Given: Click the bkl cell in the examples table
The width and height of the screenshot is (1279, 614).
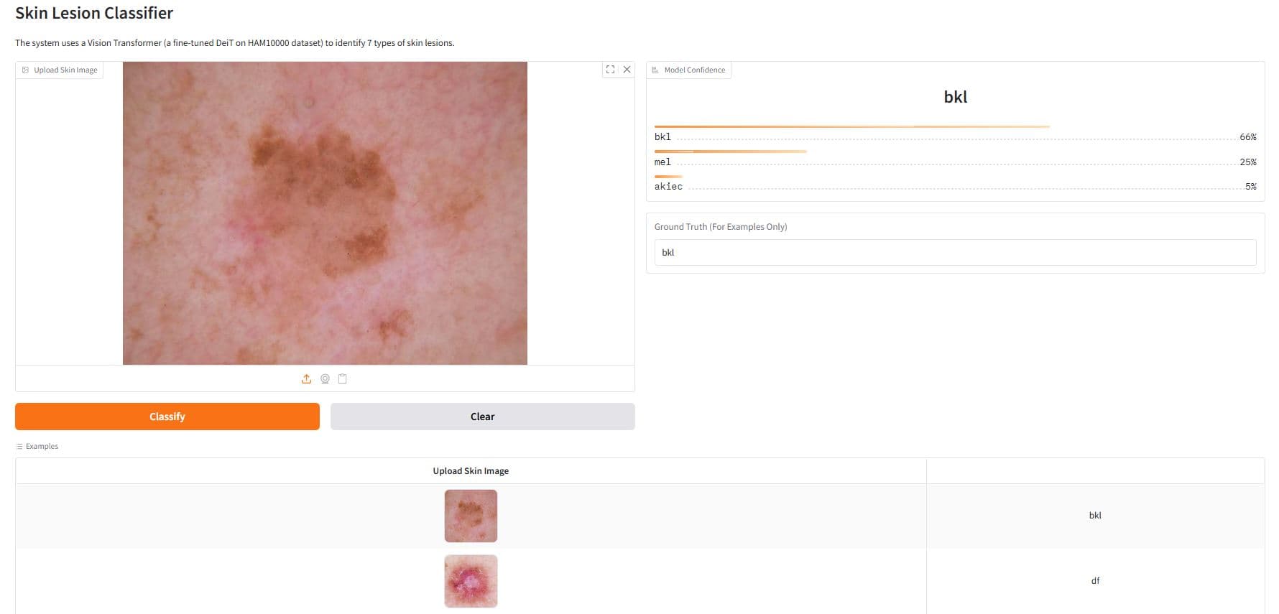Looking at the screenshot, I should (x=1095, y=516).
